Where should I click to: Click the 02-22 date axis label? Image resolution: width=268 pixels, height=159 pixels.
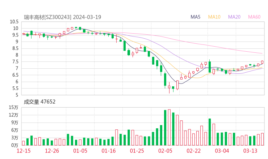193,151
